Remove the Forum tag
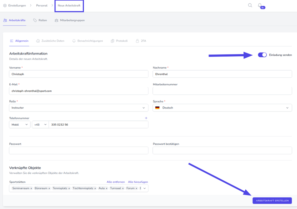Viewport: 297px width, 209px height. 136,188
